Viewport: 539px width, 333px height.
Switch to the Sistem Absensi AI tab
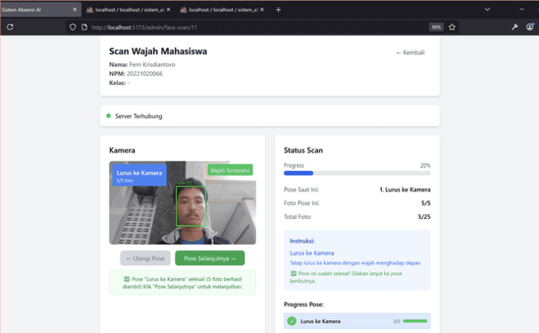[40, 10]
